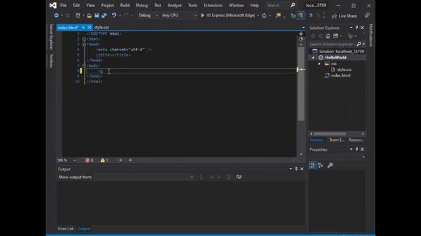421x236 pixels.
Task: Click the split editor icon above scrollbar
Action: tap(301, 33)
